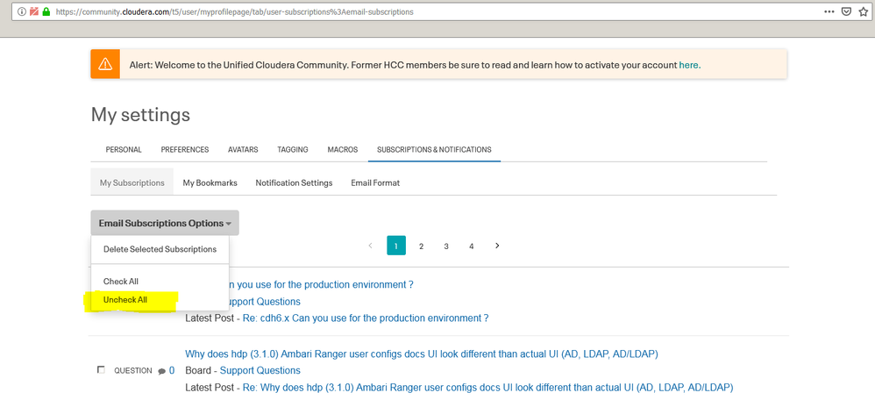
Task: Select Delete Selected Subscriptions option
Action: (160, 249)
